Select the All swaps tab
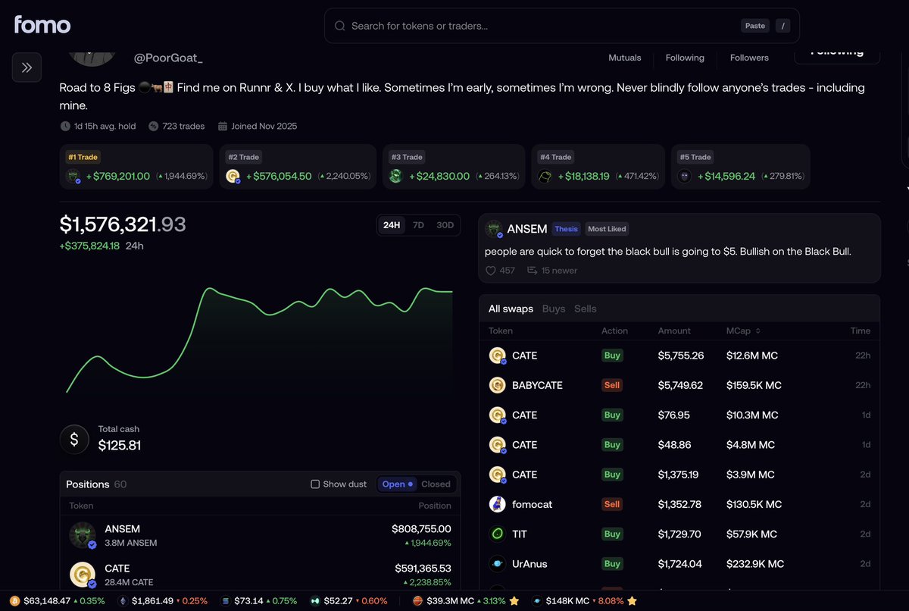 (x=511, y=309)
